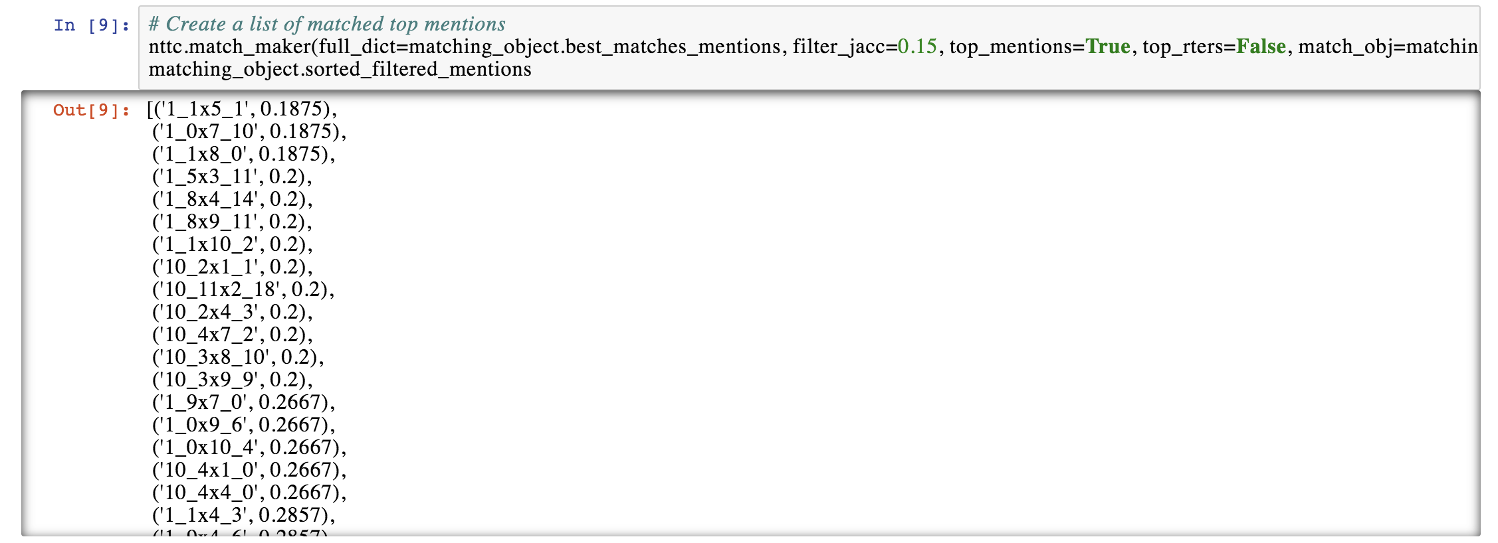This screenshot has height=543, width=1498.
Task: Click the comment line in the code cell
Action: click(x=327, y=24)
